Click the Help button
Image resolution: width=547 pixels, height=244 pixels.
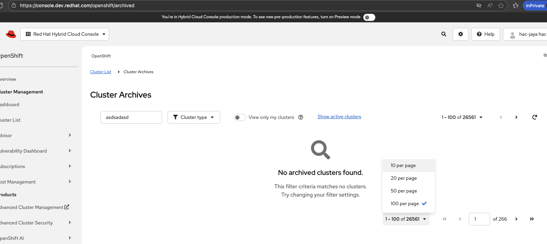(485, 34)
